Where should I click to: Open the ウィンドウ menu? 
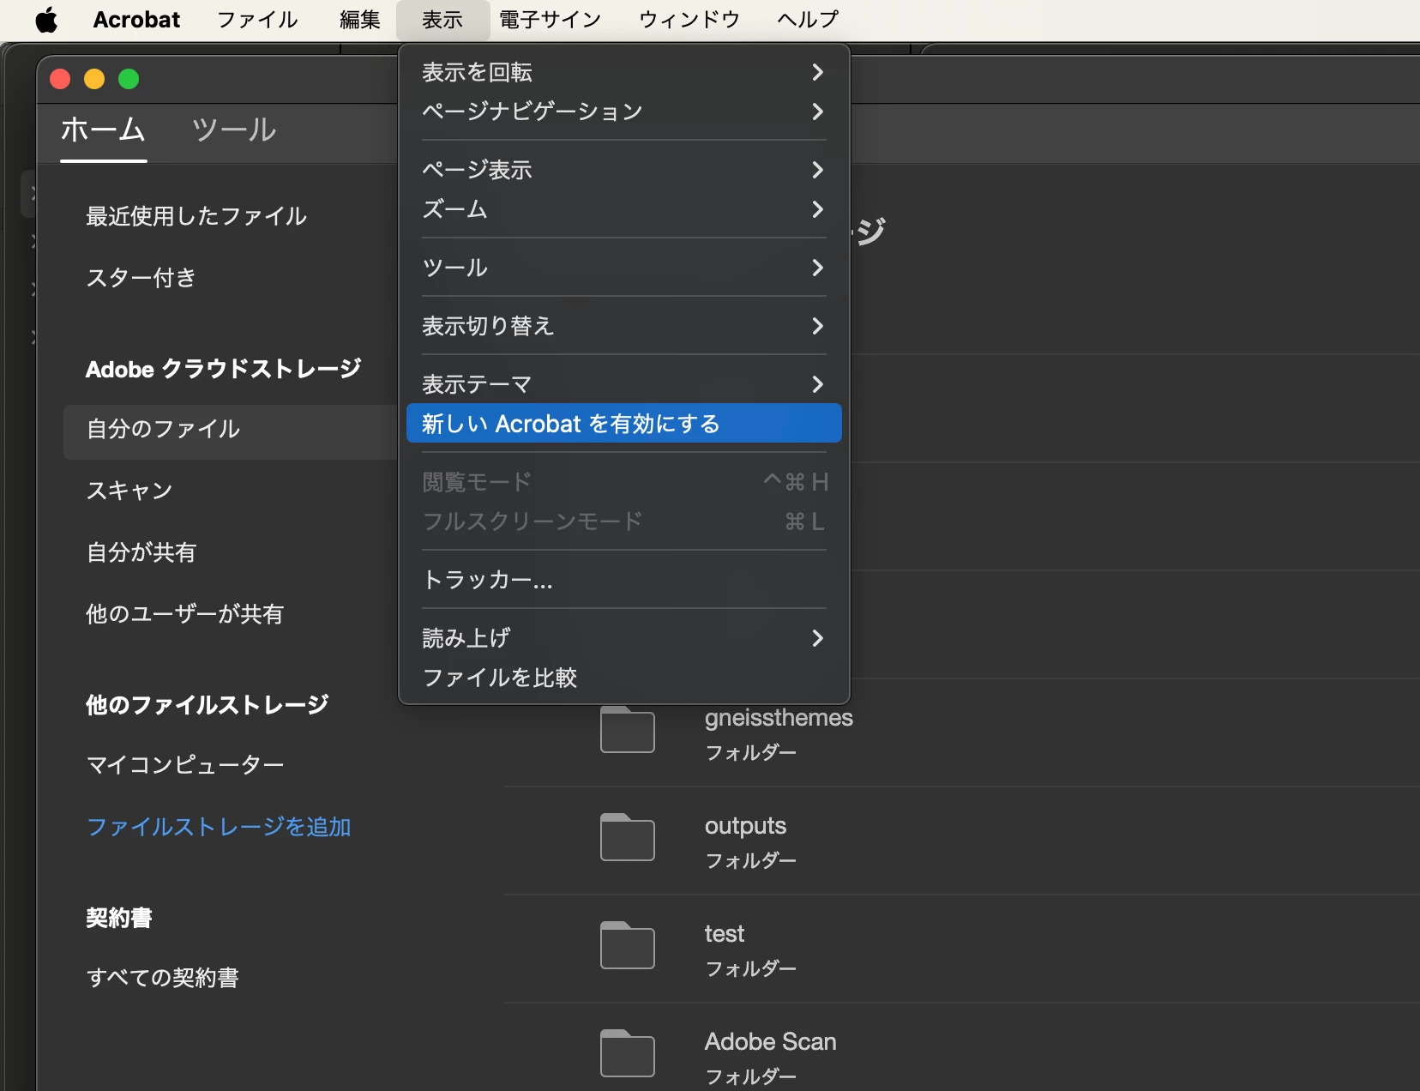coord(689,20)
